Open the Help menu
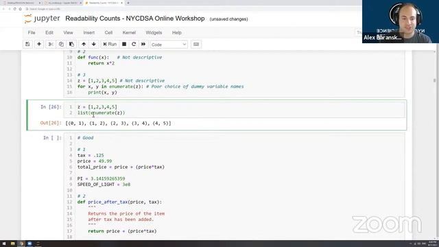 click(x=177, y=32)
